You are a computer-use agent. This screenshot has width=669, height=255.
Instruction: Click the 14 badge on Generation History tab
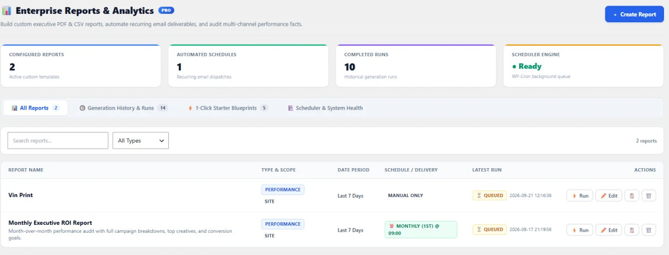pos(162,108)
